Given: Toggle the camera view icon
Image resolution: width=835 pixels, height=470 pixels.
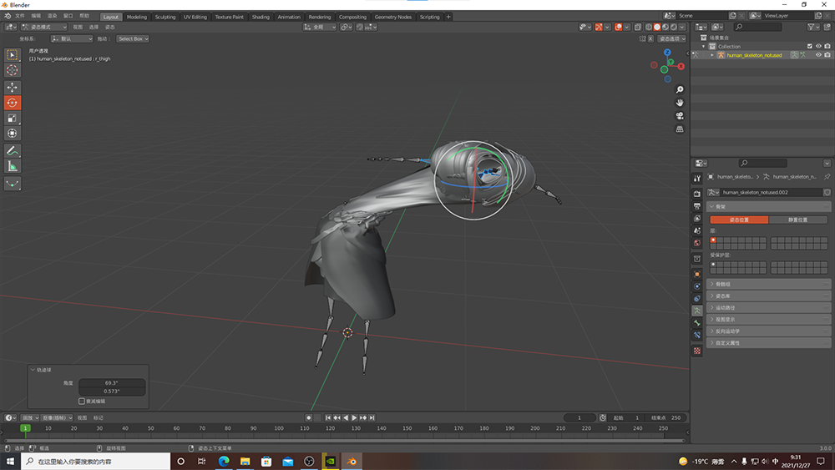Looking at the screenshot, I should coord(680,116).
